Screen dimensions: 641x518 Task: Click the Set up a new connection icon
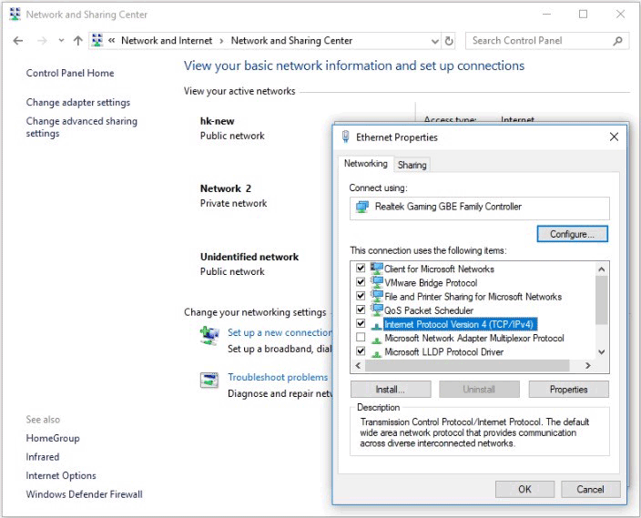coord(209,335)
